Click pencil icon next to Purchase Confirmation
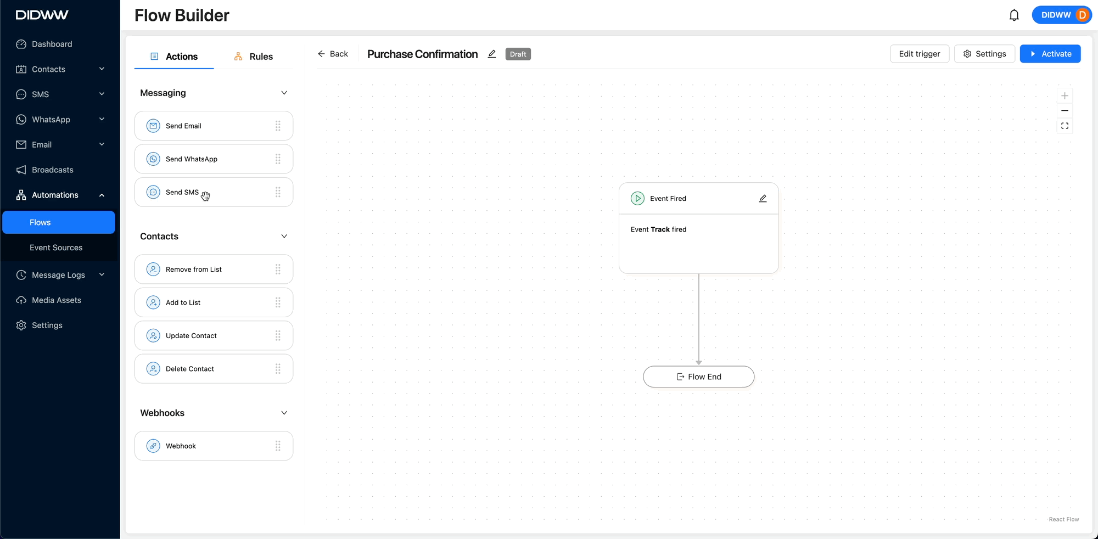 pyautogui.click(x=492, y=54)
